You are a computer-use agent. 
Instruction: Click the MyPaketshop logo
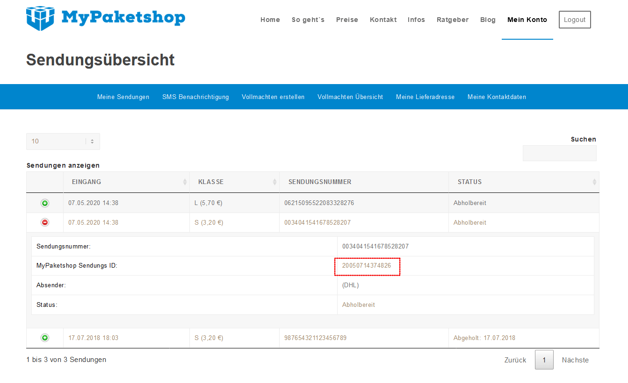[x=106, y=19]
